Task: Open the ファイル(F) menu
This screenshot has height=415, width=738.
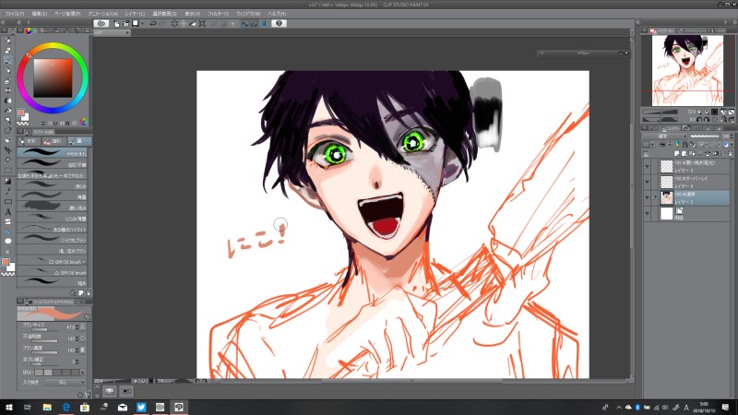Action: [x=14, y=14]
